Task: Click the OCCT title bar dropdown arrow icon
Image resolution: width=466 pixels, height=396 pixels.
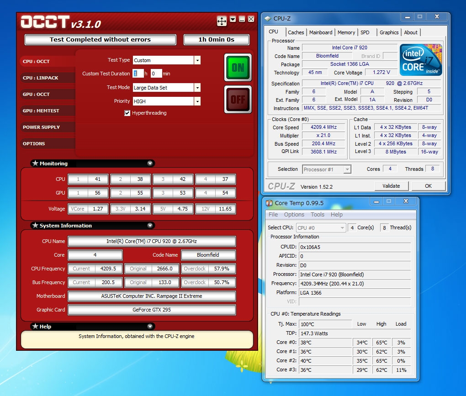Action: coord(233,19)
